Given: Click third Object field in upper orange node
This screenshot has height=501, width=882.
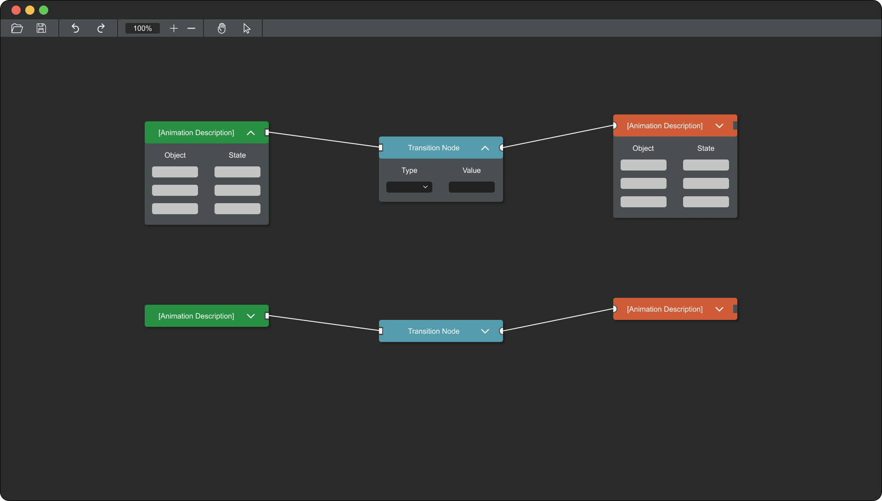Looking at the screenshot, I should [x=644, y=202].
